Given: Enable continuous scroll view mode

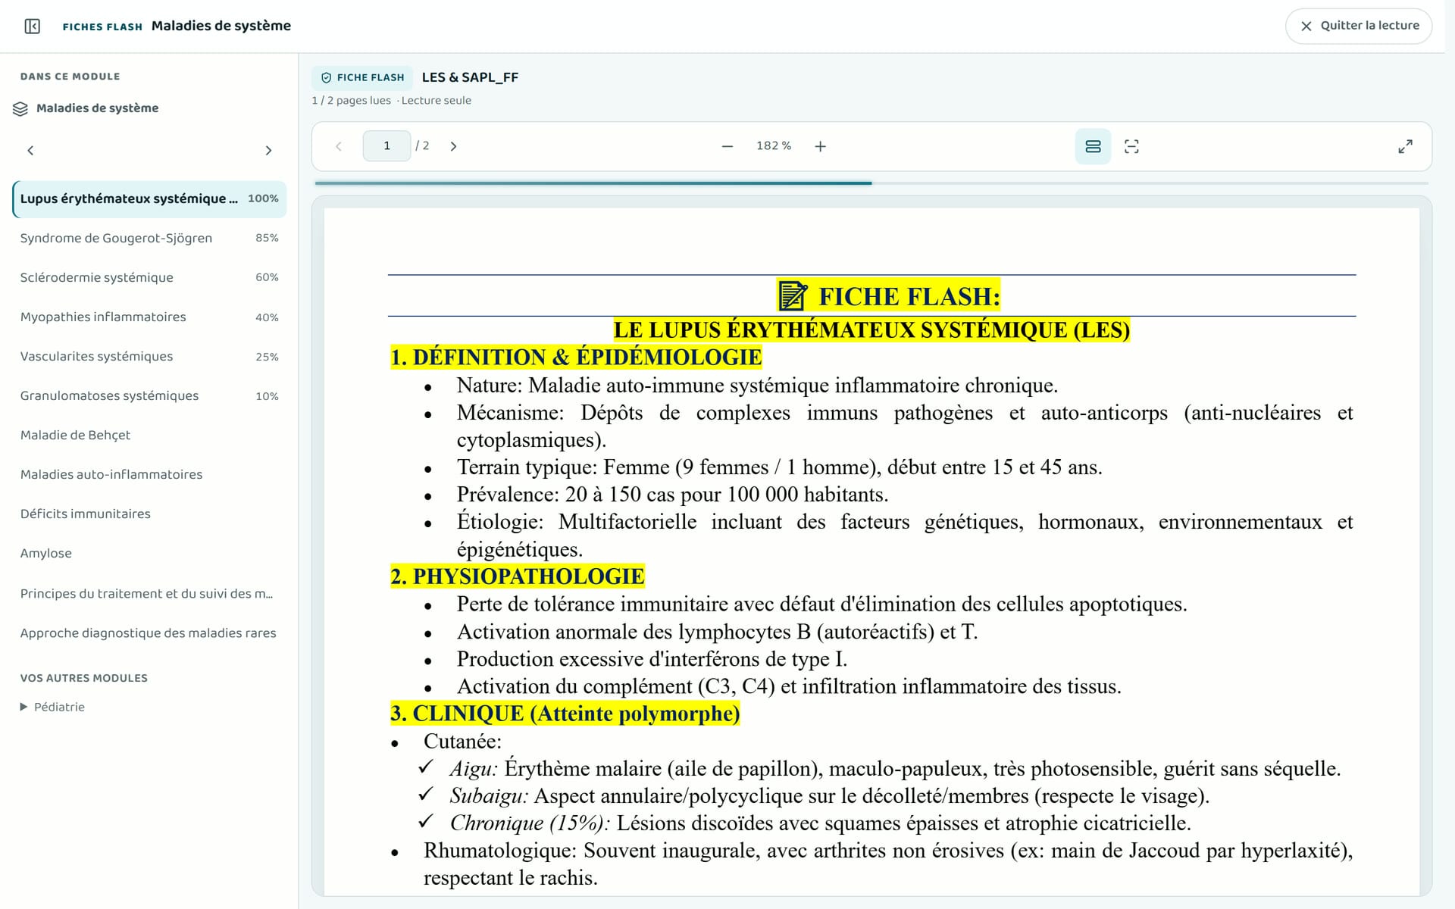Looking at the screenshot, I should 1093,146.
